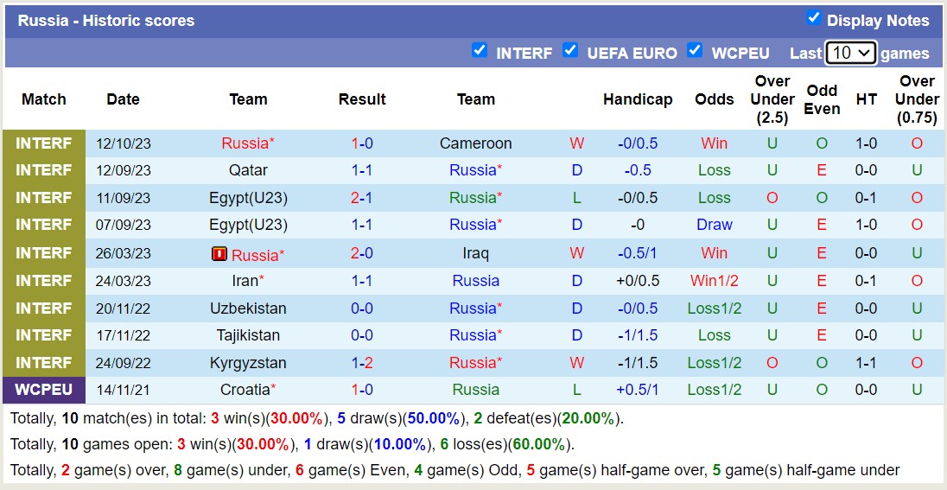The image size is (947, 490).
Task: Open the Cameroon team link
Action: tap(475, 143)
